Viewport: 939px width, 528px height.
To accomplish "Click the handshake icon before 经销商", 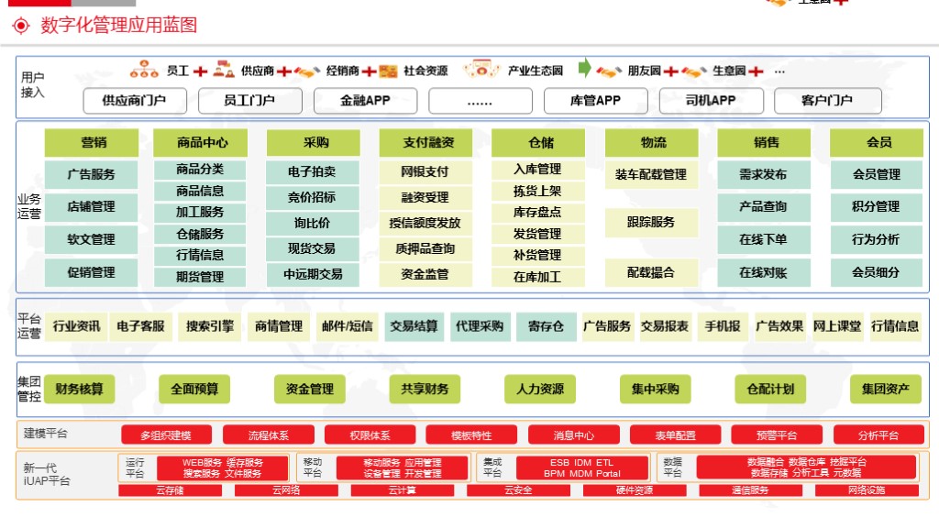I will tap(306, 71).
